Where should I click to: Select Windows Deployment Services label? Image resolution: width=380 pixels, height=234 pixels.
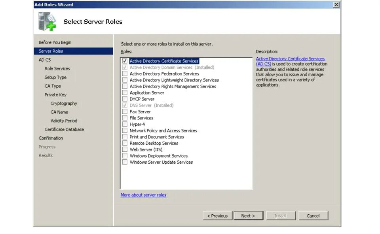(158, 156)
